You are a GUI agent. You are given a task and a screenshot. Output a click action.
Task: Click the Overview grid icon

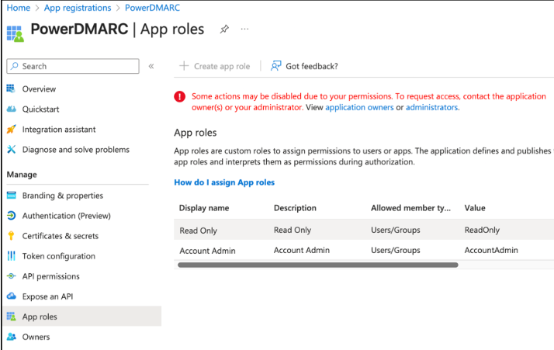tap(11, 88)
